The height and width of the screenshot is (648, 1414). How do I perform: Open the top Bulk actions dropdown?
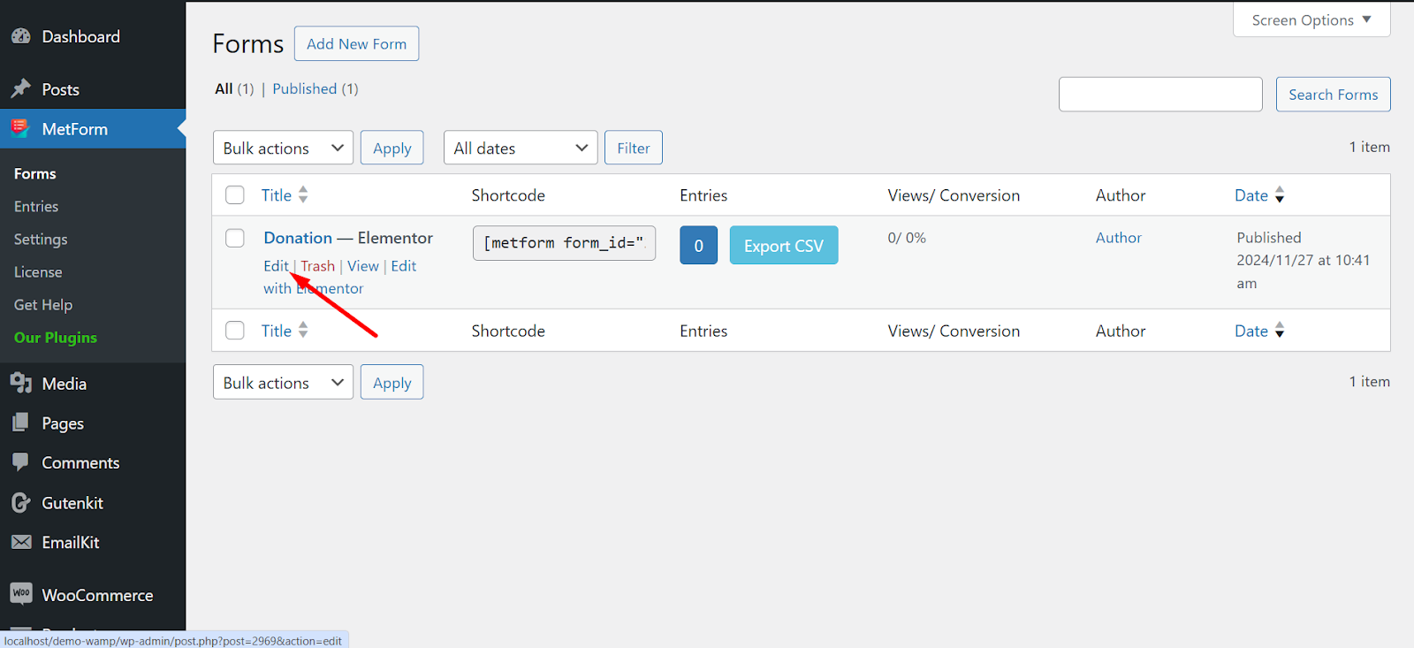coord(283,148)
